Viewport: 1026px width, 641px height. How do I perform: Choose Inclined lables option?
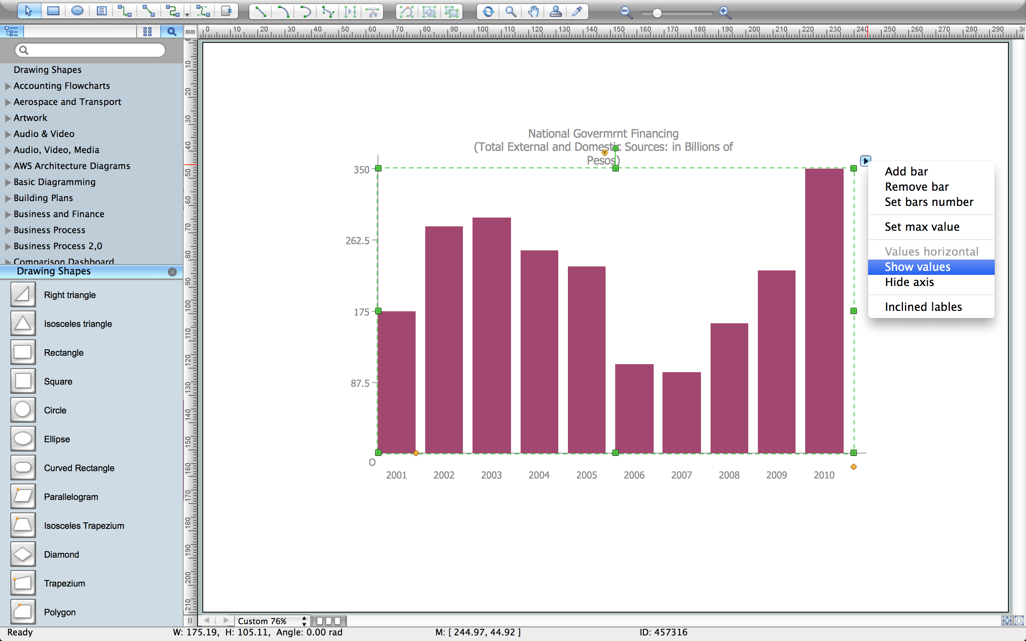931,306
